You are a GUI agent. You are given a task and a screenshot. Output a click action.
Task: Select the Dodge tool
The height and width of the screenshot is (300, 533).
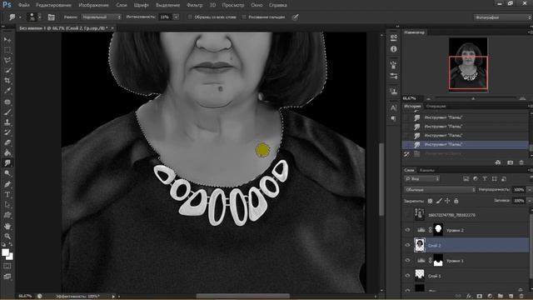tap(7, 173)
